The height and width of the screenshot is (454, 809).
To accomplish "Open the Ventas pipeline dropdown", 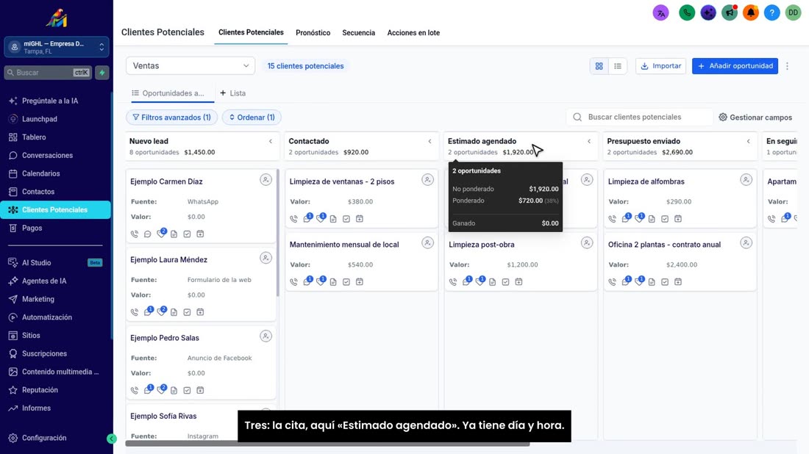I will pyautogui.click(x=190, y=66).
